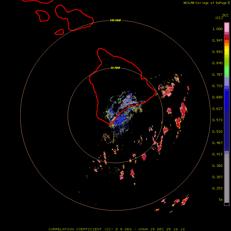Screen dimensions: 231x231
Task: Click the 0.360 scale value
Action: coord(217,166)
